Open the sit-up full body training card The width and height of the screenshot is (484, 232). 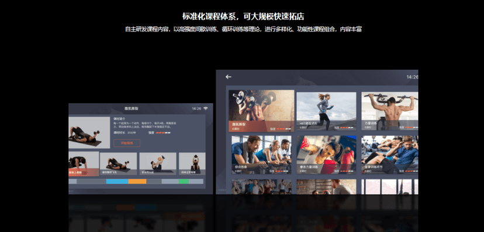click(389, 154)
